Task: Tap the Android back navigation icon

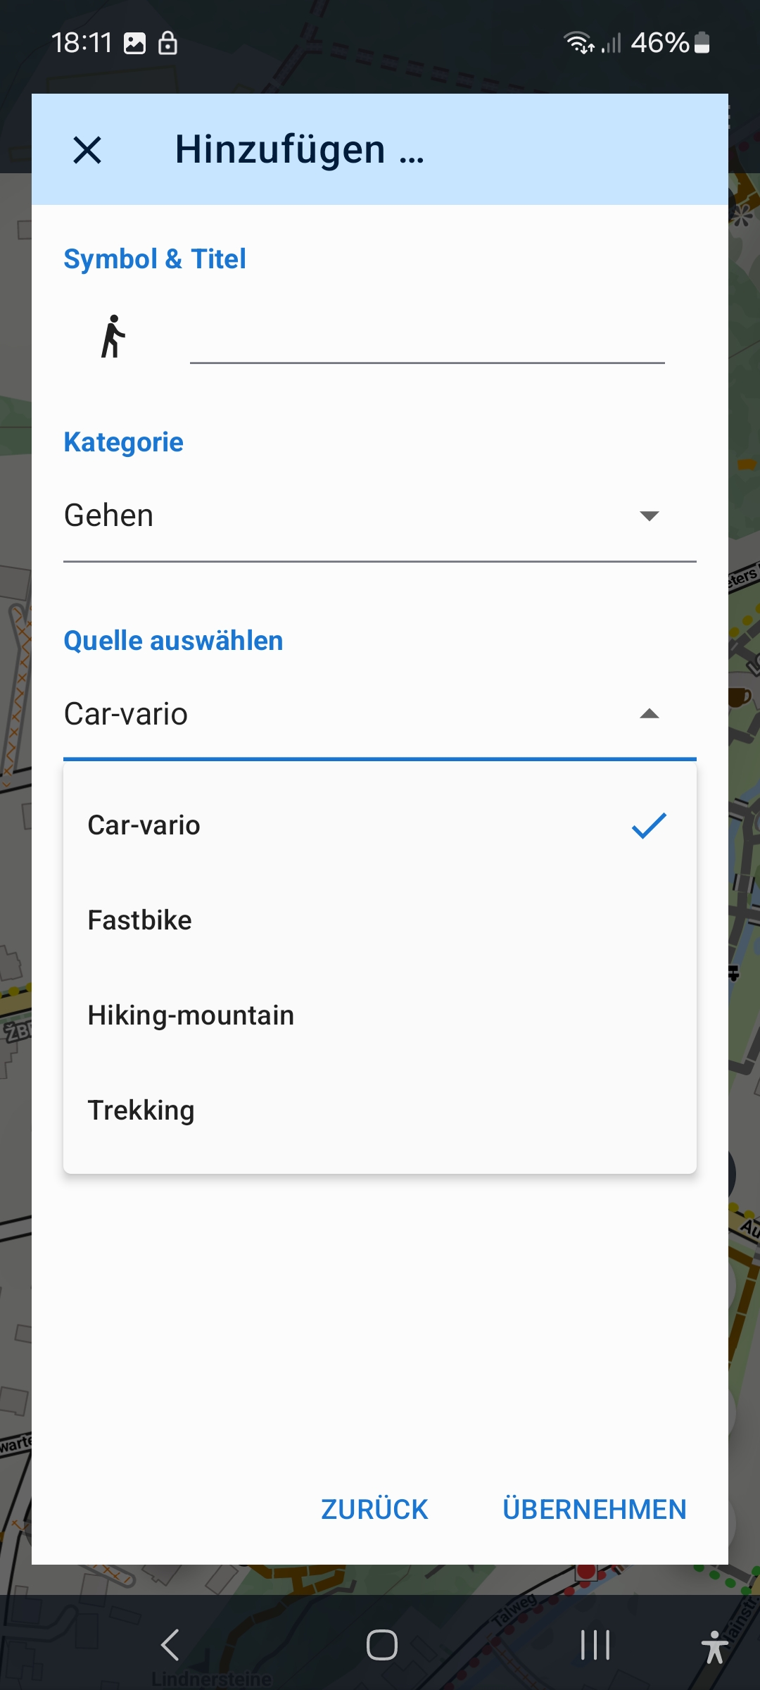Action: pos(170,1646)
